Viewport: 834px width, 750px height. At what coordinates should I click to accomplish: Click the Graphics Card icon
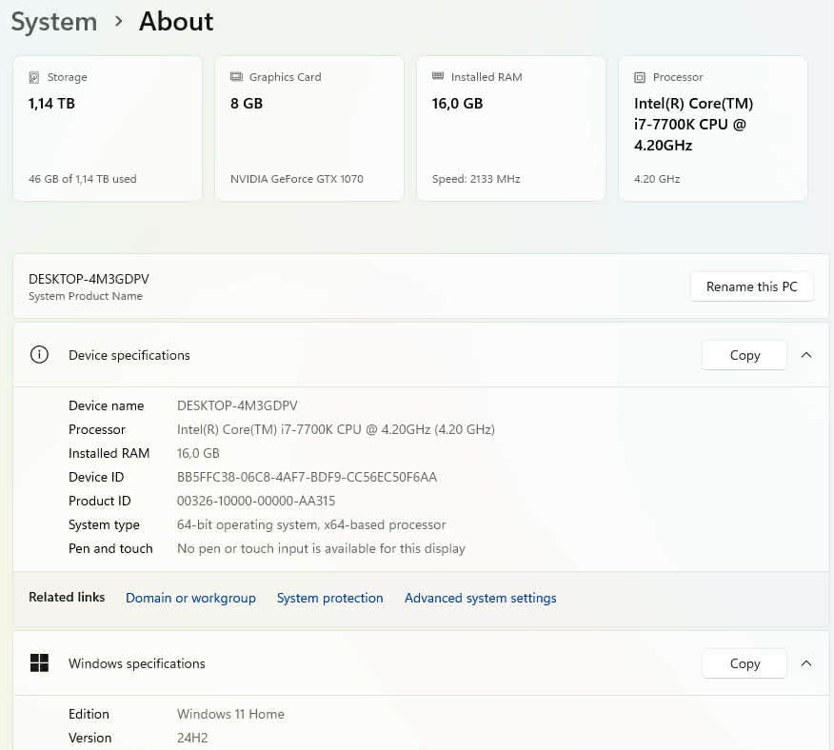pos(236,77)
